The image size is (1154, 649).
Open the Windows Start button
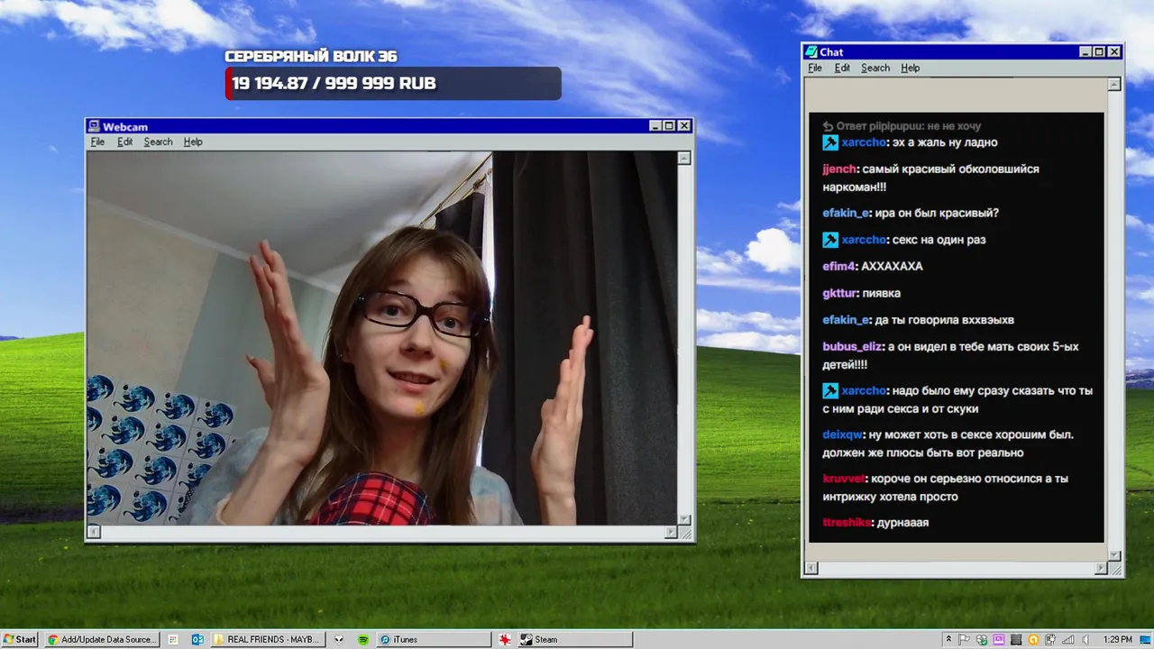20,639
